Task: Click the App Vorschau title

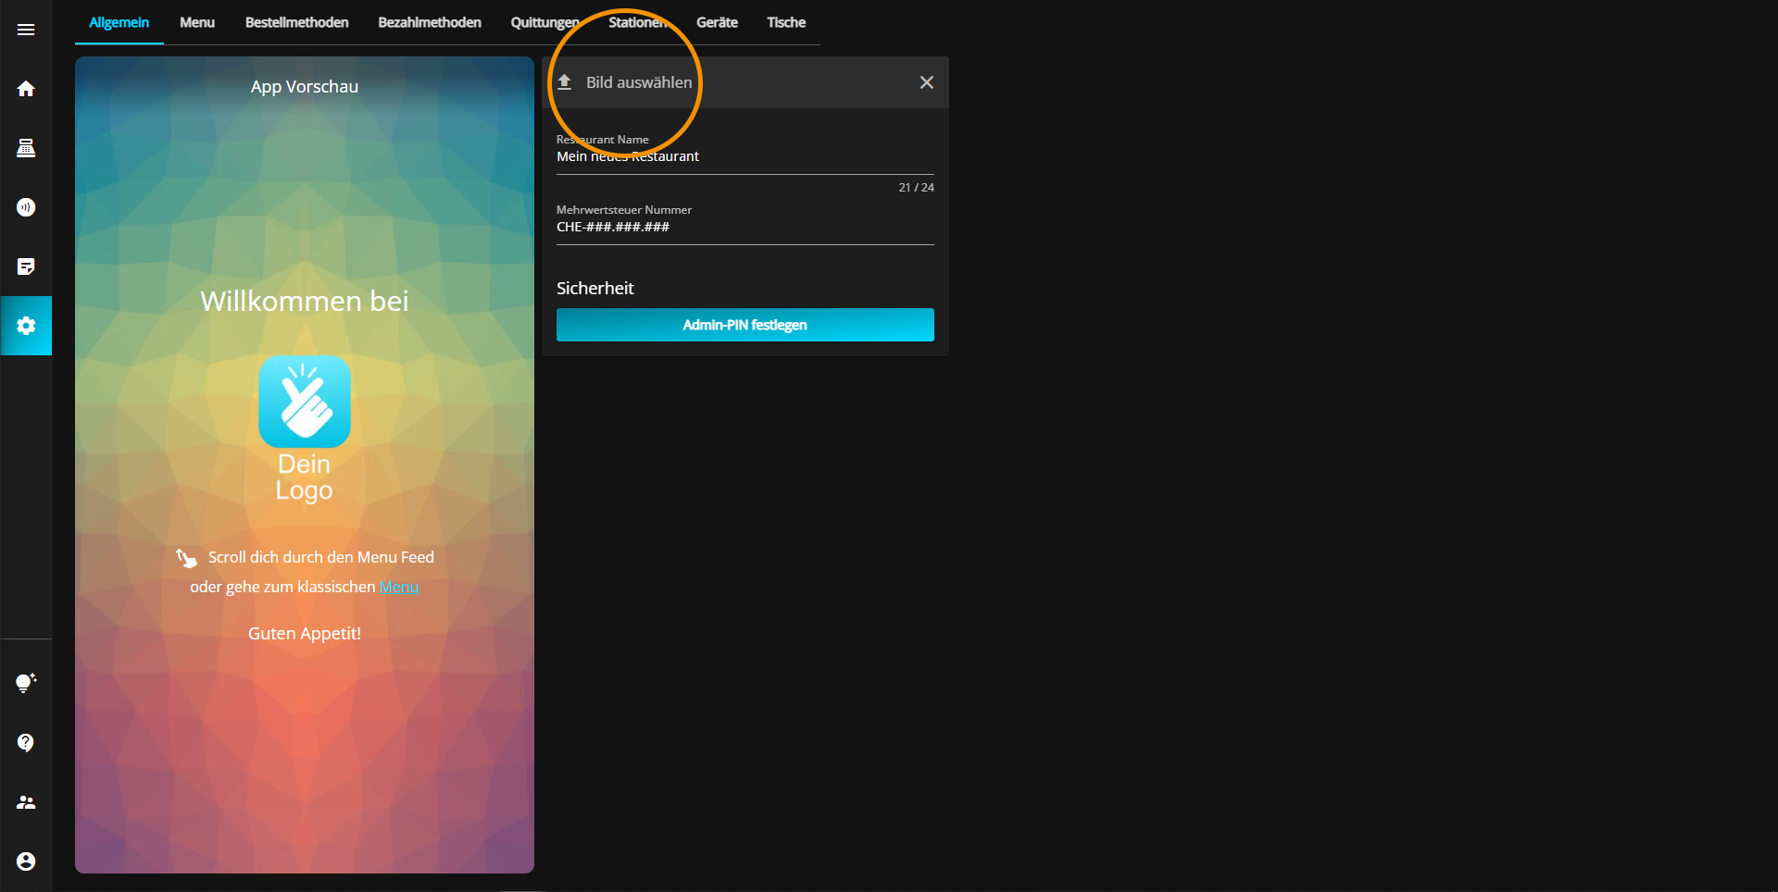Action: (305, 87)
